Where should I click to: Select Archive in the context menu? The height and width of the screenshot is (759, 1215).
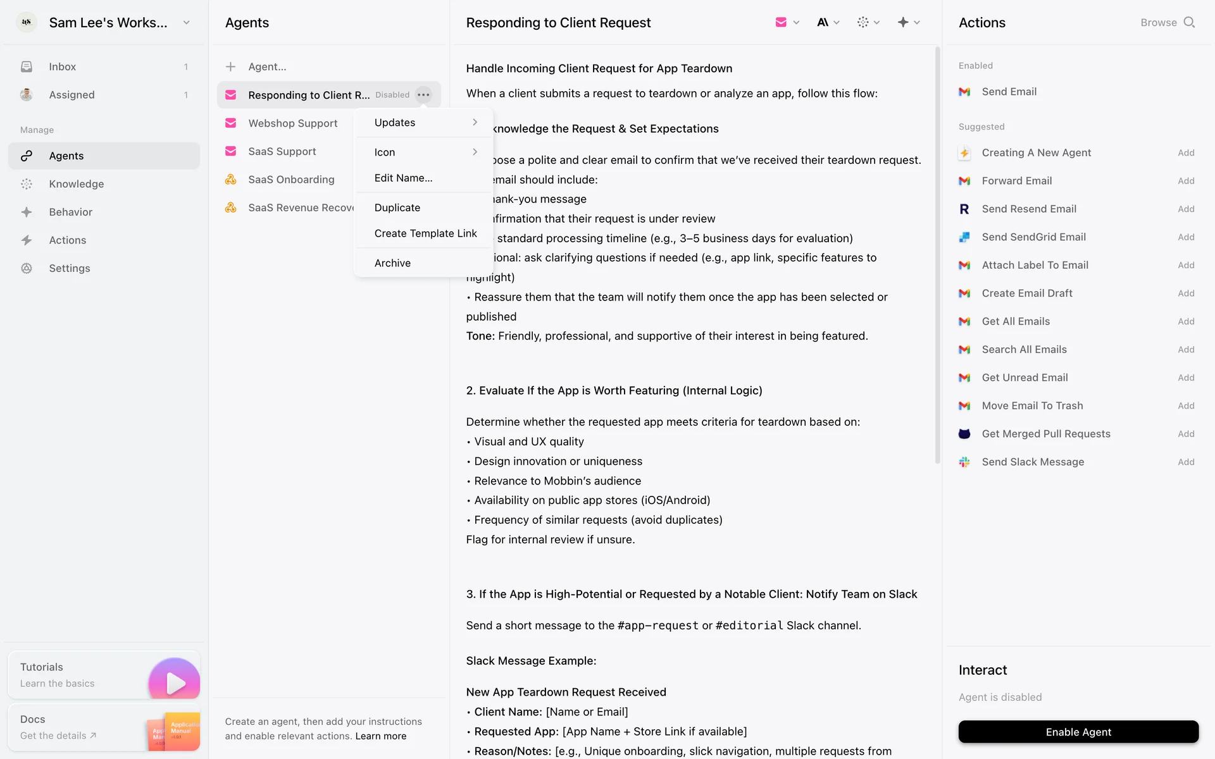click(392, 263)
